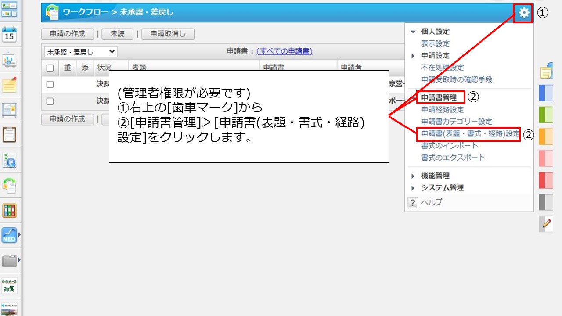Click the pencil edit icon at right
Image resolution: width=562 pixels, height=316 pixels.
tap(546, 224)
